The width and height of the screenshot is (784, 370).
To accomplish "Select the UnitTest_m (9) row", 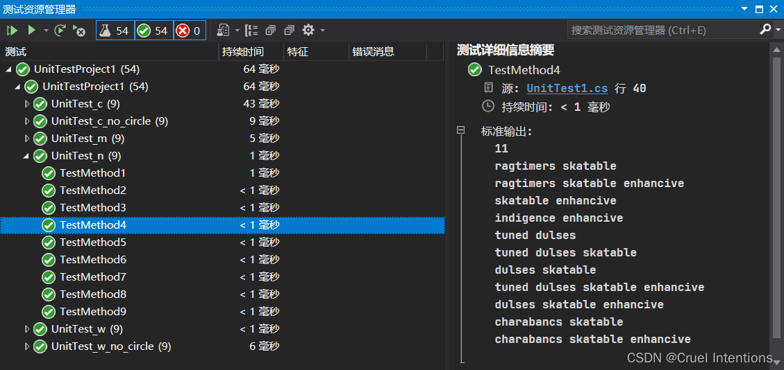I will click(x=222, y=138).
